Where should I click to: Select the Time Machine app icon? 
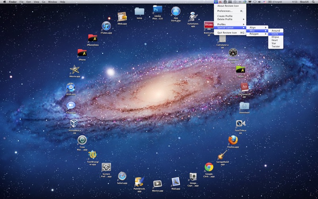82,140
